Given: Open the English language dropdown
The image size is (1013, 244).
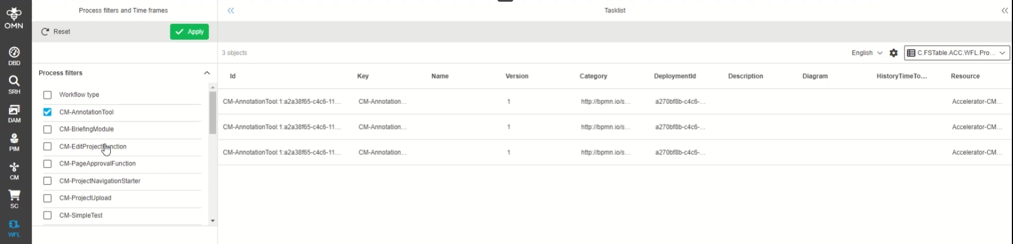Looking at the screenshot, I should pos(867,53).
